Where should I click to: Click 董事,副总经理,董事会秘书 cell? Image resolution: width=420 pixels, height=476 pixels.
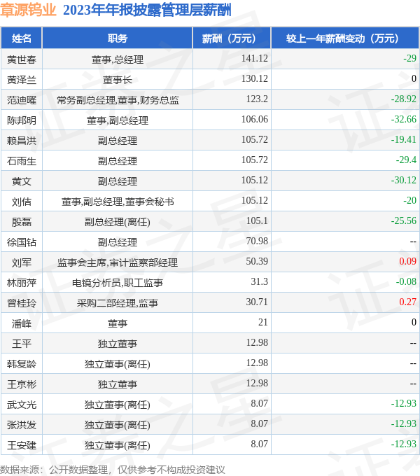point(118,202)
